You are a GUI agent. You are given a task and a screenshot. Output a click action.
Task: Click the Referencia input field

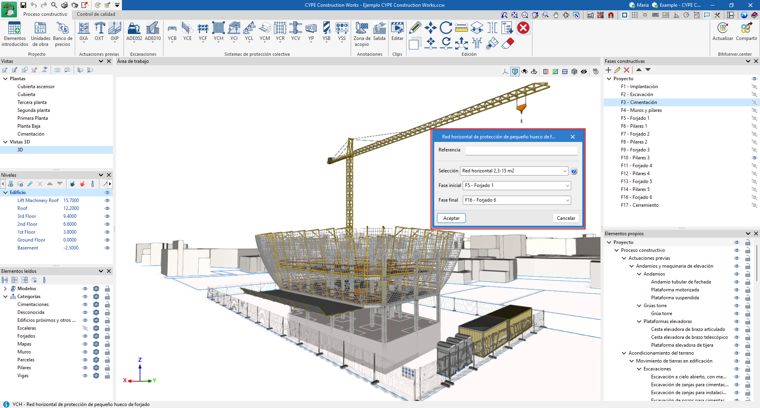(x=521, y=150)
